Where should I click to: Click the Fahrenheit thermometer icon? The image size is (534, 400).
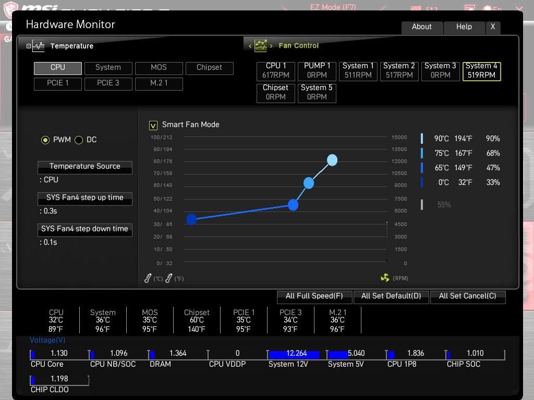pos(168,278)
